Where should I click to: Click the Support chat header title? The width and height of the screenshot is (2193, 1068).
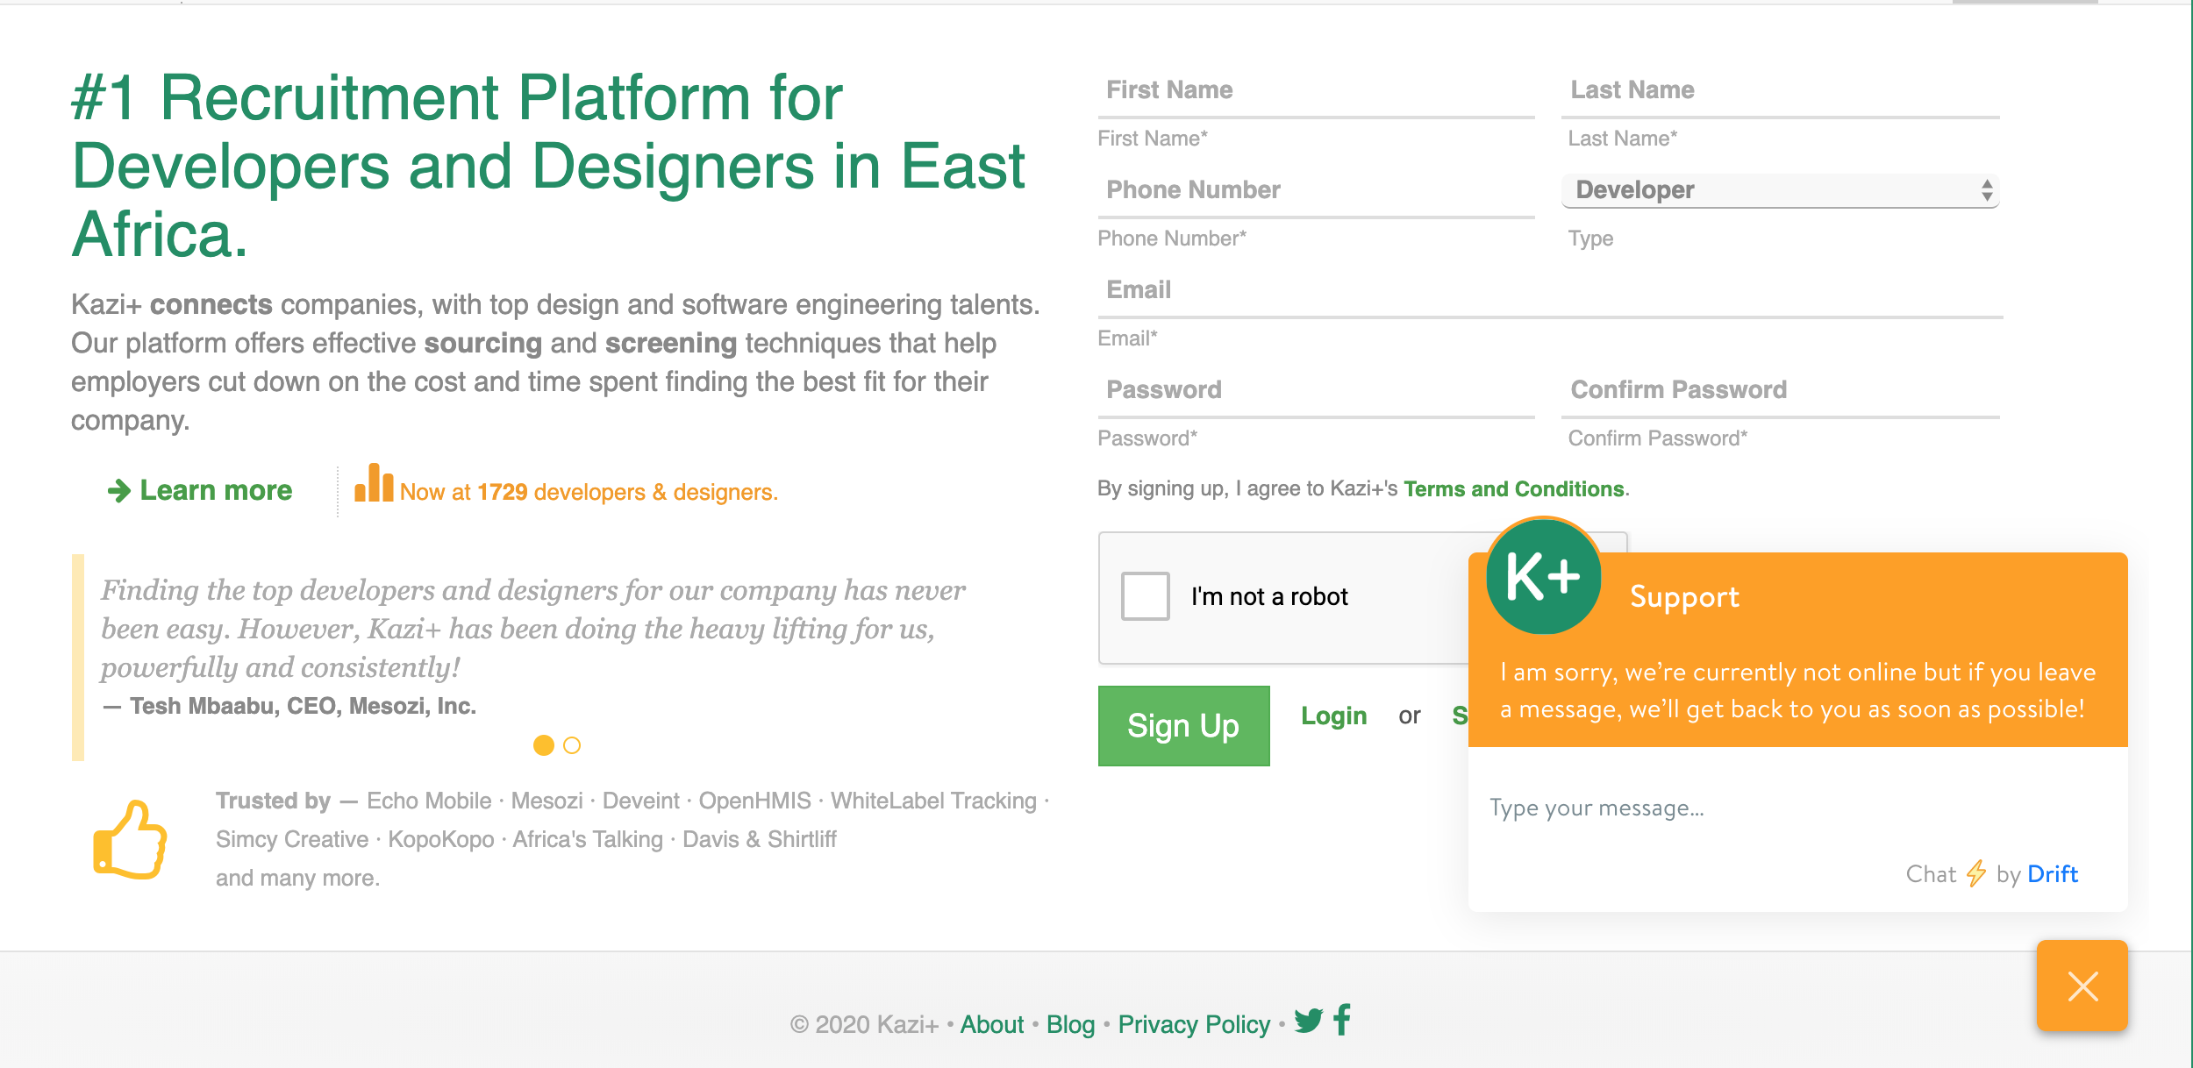pos(1684,597)
